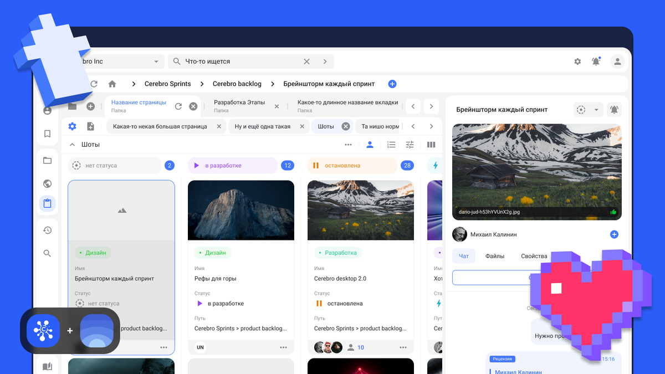Open the company dropdown arrow
The width and height of the screenshot is (665, 374).
point(156,62)
